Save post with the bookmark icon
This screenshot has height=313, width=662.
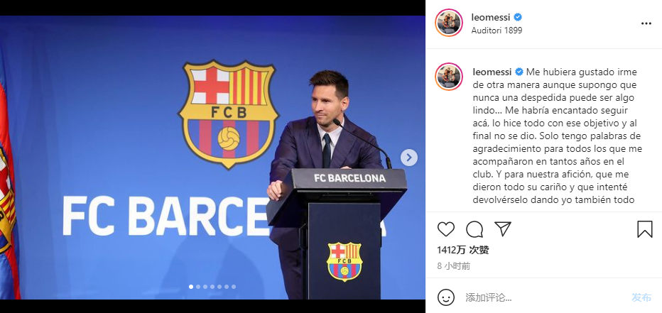coord(645,229)
